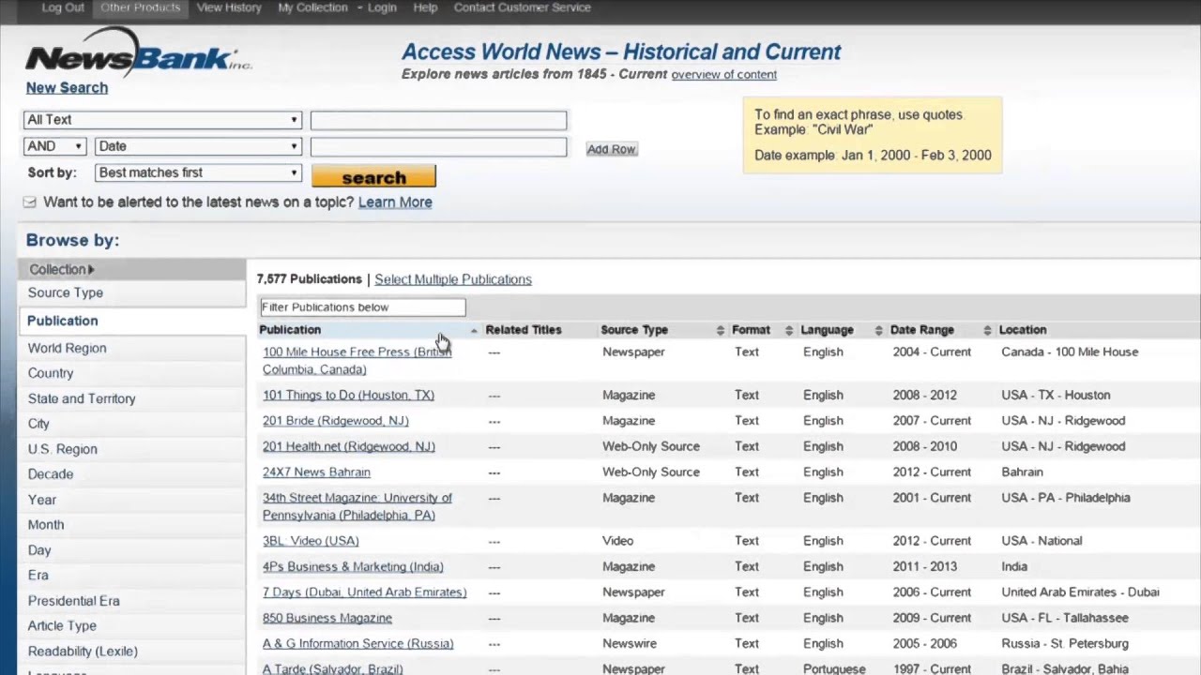
Task: Open the Log Out menu item
Action: (63, 7)
